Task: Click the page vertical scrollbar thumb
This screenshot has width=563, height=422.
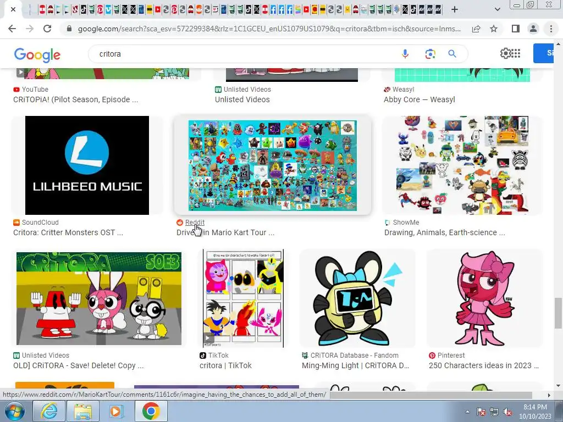Action: (558, 313)
